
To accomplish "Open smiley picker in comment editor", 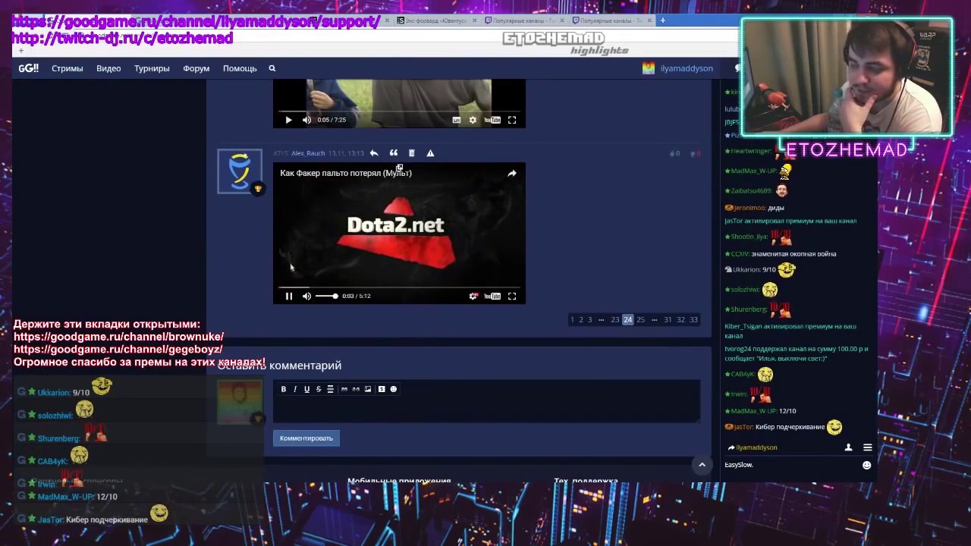I will coord(393,389).
